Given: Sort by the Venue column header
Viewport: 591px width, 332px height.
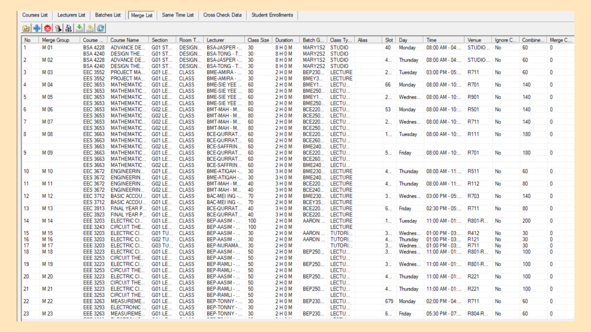Looking at the screenshot, I should [x=478, y=40].
